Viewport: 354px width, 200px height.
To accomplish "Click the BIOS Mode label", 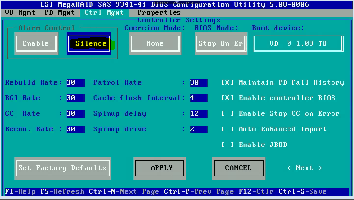I will pyautogui.click(x=216, y=28).
